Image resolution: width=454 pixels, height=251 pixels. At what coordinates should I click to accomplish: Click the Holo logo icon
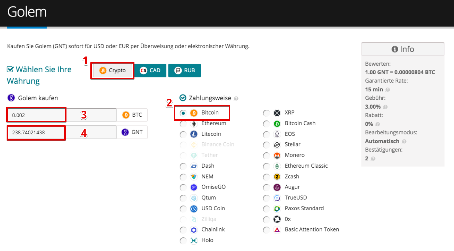(194, 241)
